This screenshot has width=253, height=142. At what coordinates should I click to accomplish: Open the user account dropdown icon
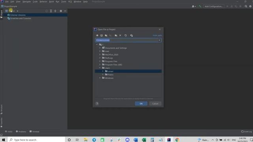pyautogui.click(x=194, y=6)
